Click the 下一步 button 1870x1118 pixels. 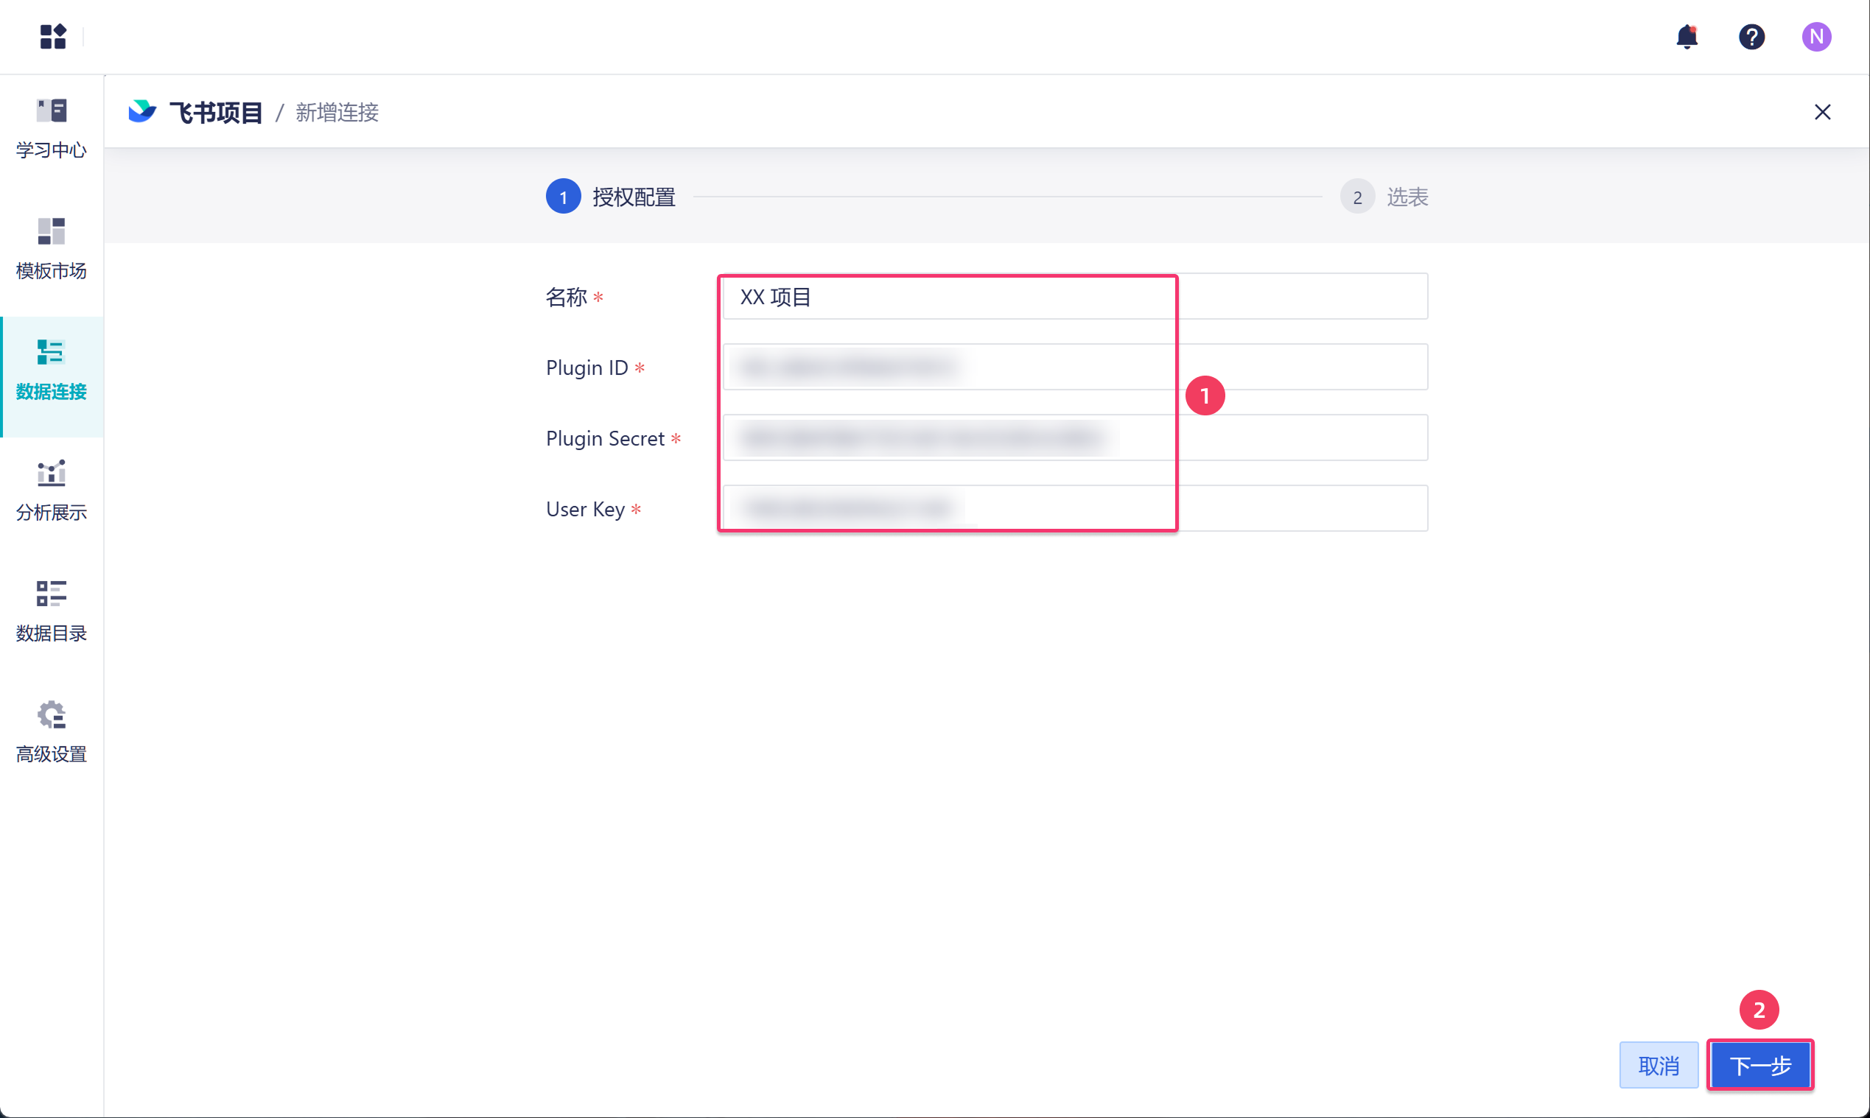[x=1760, y=1064]
